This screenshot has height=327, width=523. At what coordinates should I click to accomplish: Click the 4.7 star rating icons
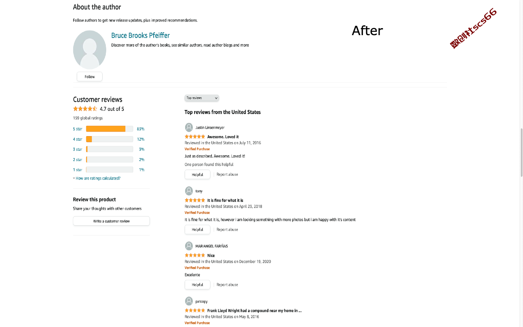(x=85, y=109)
